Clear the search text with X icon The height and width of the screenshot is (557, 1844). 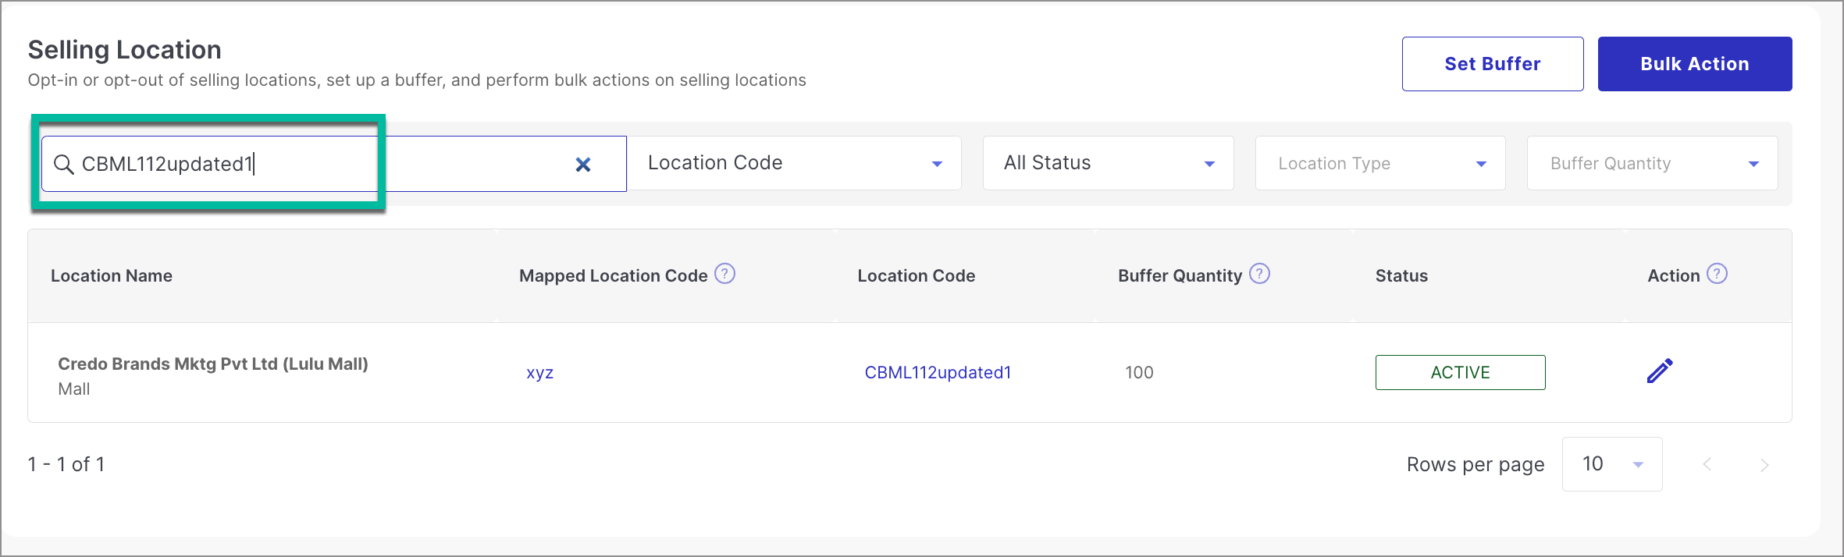point(583,164)
